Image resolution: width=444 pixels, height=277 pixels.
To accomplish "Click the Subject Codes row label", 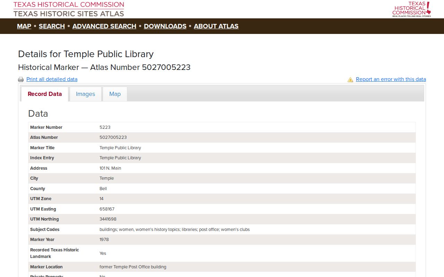I will [x=45, y=230].
